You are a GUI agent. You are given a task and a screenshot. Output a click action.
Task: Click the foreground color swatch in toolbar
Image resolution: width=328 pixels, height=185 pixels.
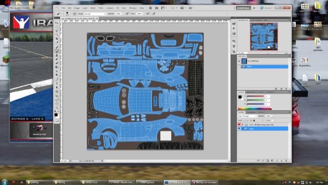(x=56, y=115)
